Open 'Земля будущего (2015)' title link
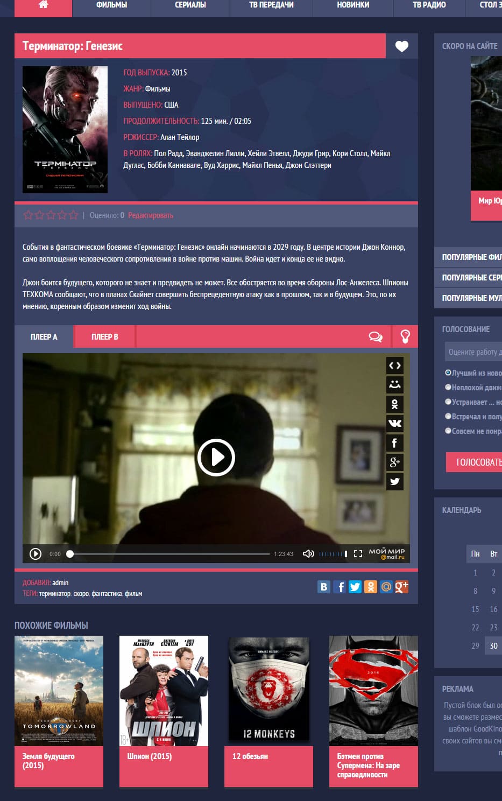 48,761
